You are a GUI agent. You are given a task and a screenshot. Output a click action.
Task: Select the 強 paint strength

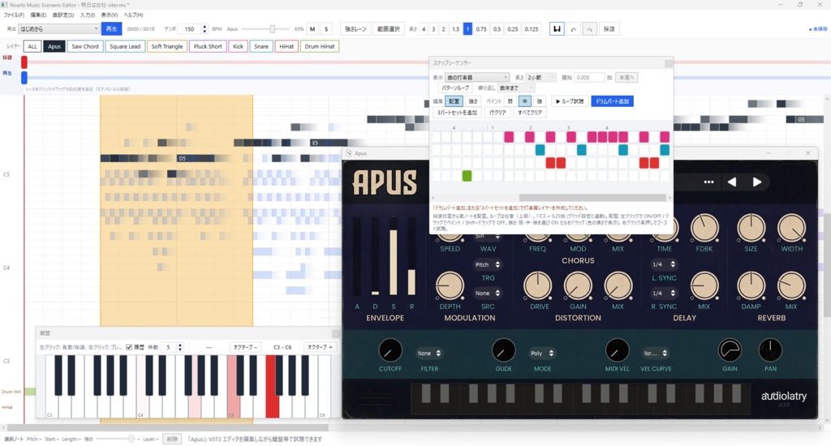coord(539,101)
